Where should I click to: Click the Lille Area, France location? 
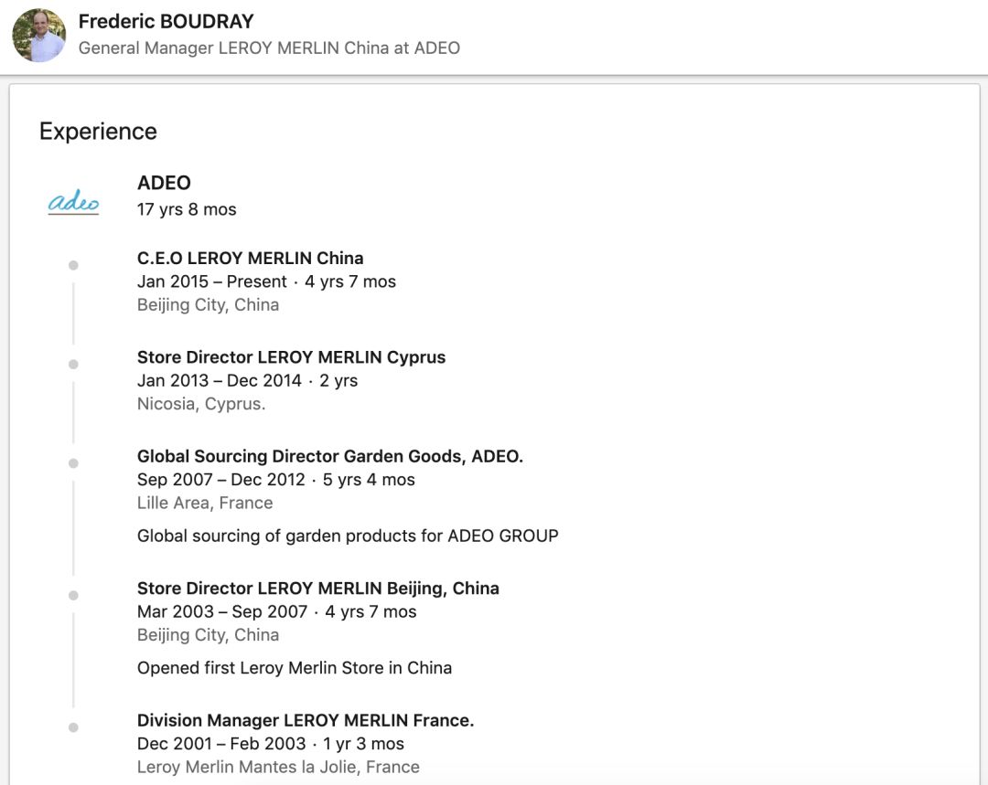click(205, 503)
